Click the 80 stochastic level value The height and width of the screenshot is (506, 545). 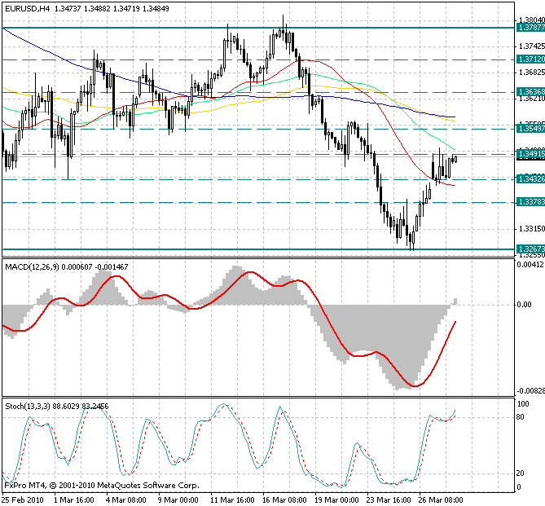coord(521,417)
